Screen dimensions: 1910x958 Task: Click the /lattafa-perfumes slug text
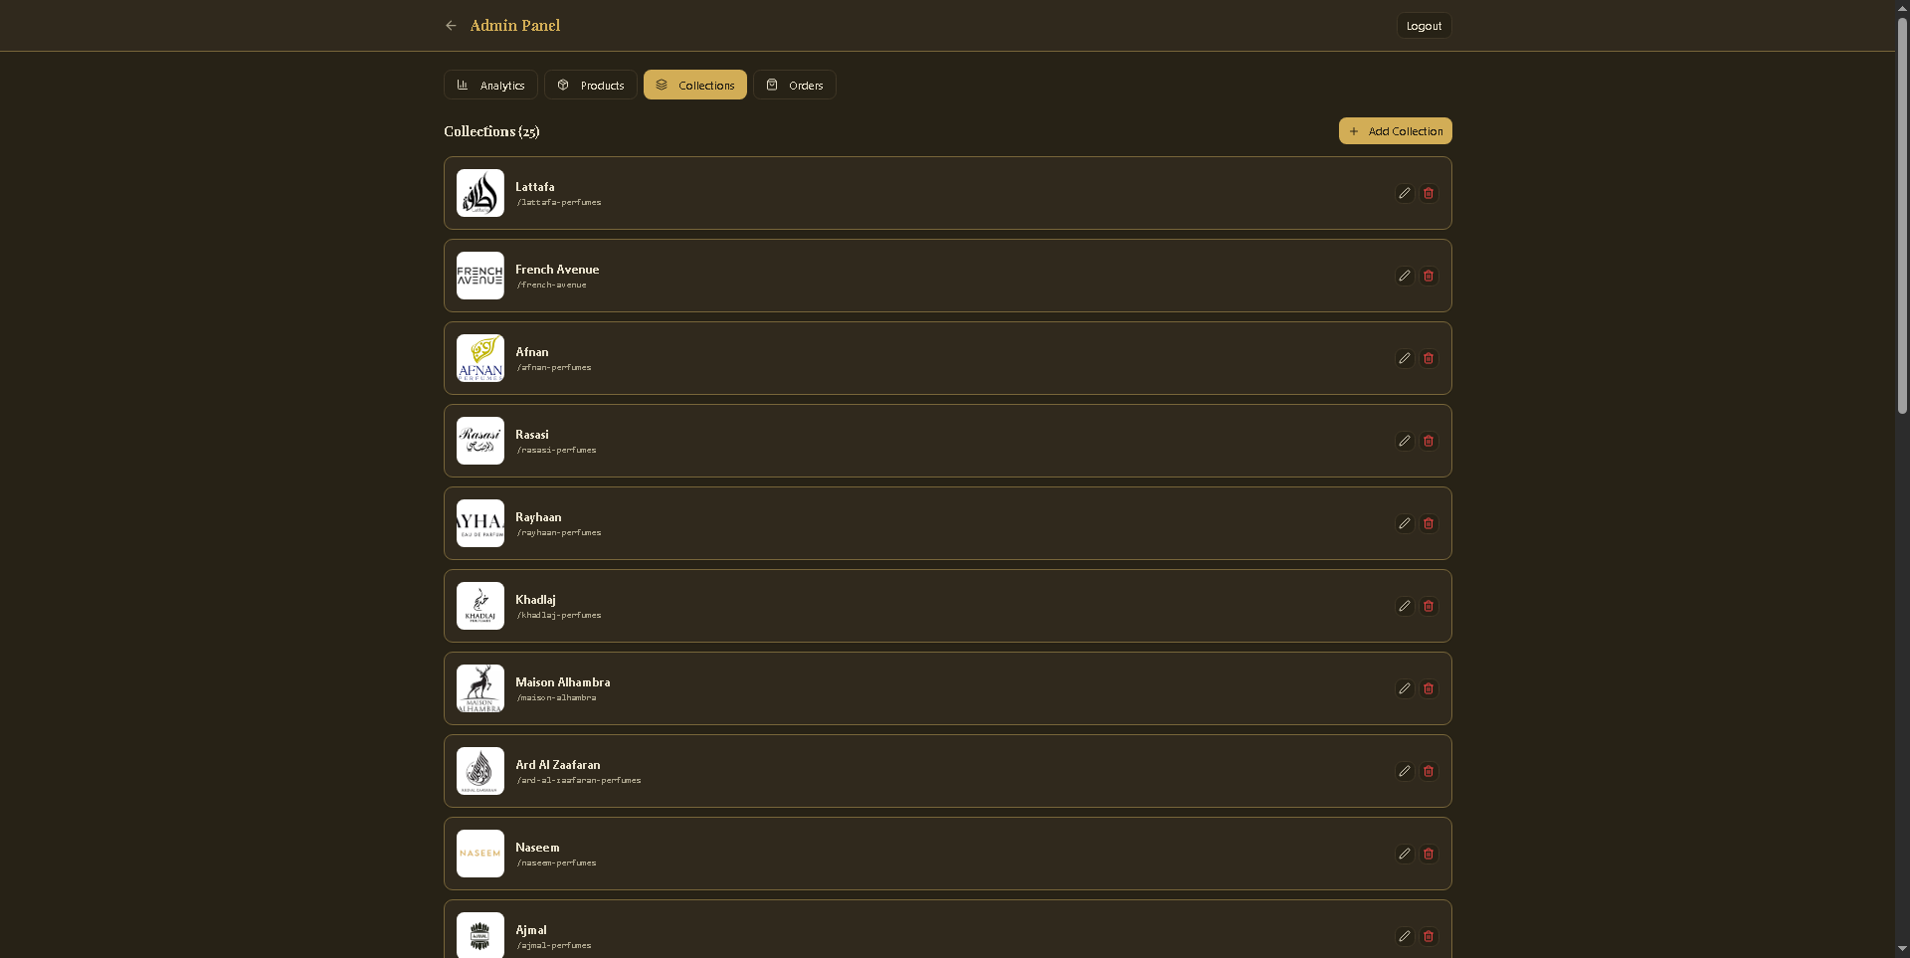tap(559, 203)
